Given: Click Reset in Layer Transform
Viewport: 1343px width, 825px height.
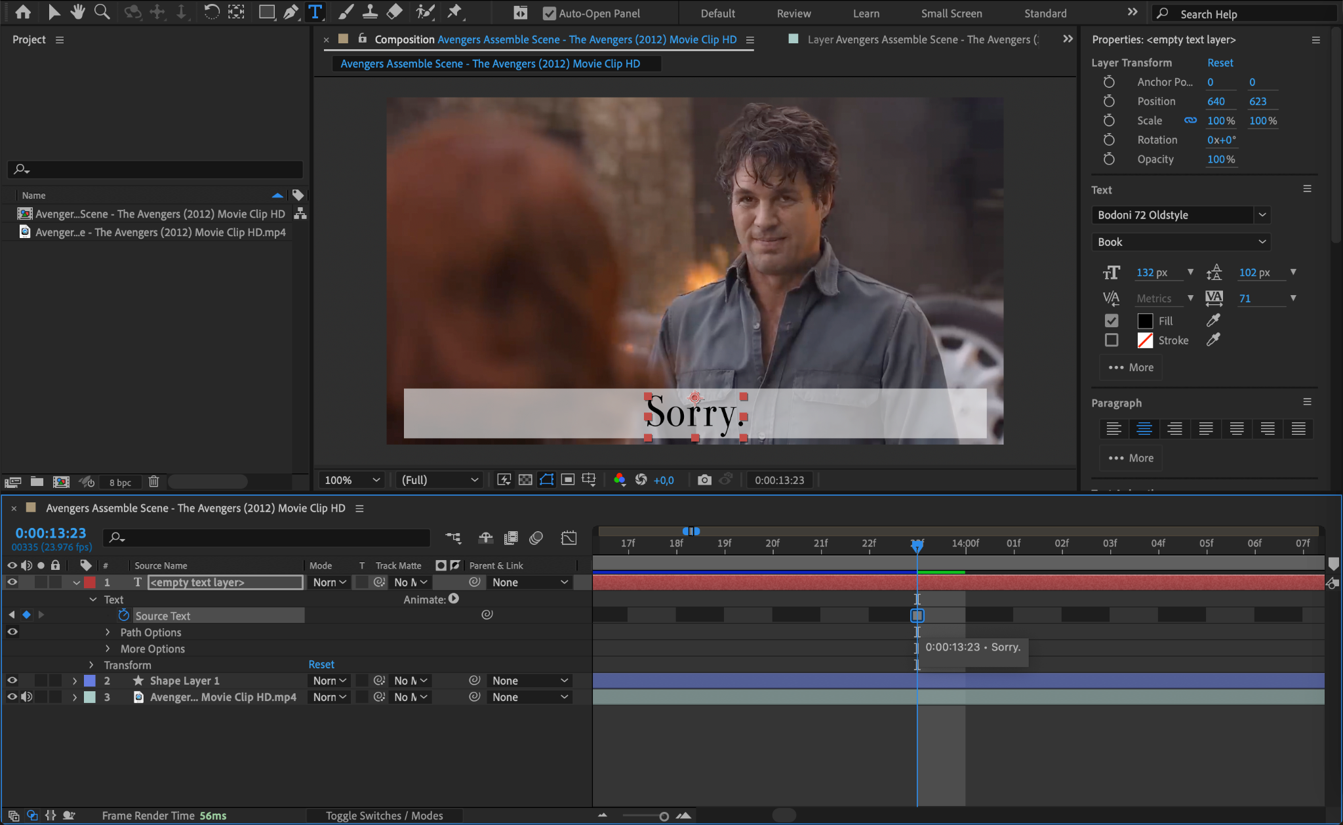Looking at the screenshot, I should pos(1220,63).
